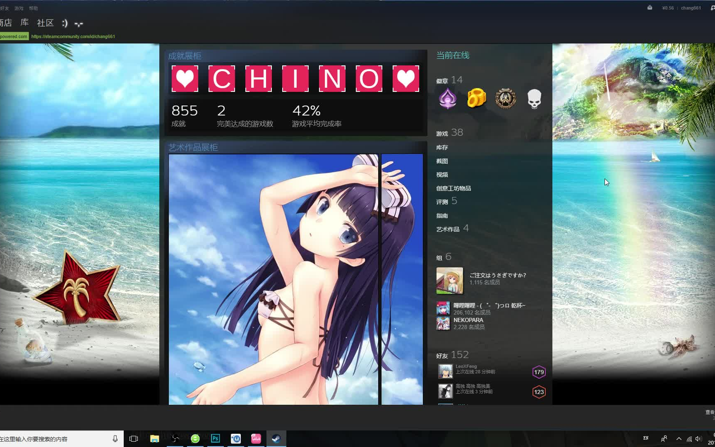Open LeoXFeng's friend avatar

click(x=446, y=371)
